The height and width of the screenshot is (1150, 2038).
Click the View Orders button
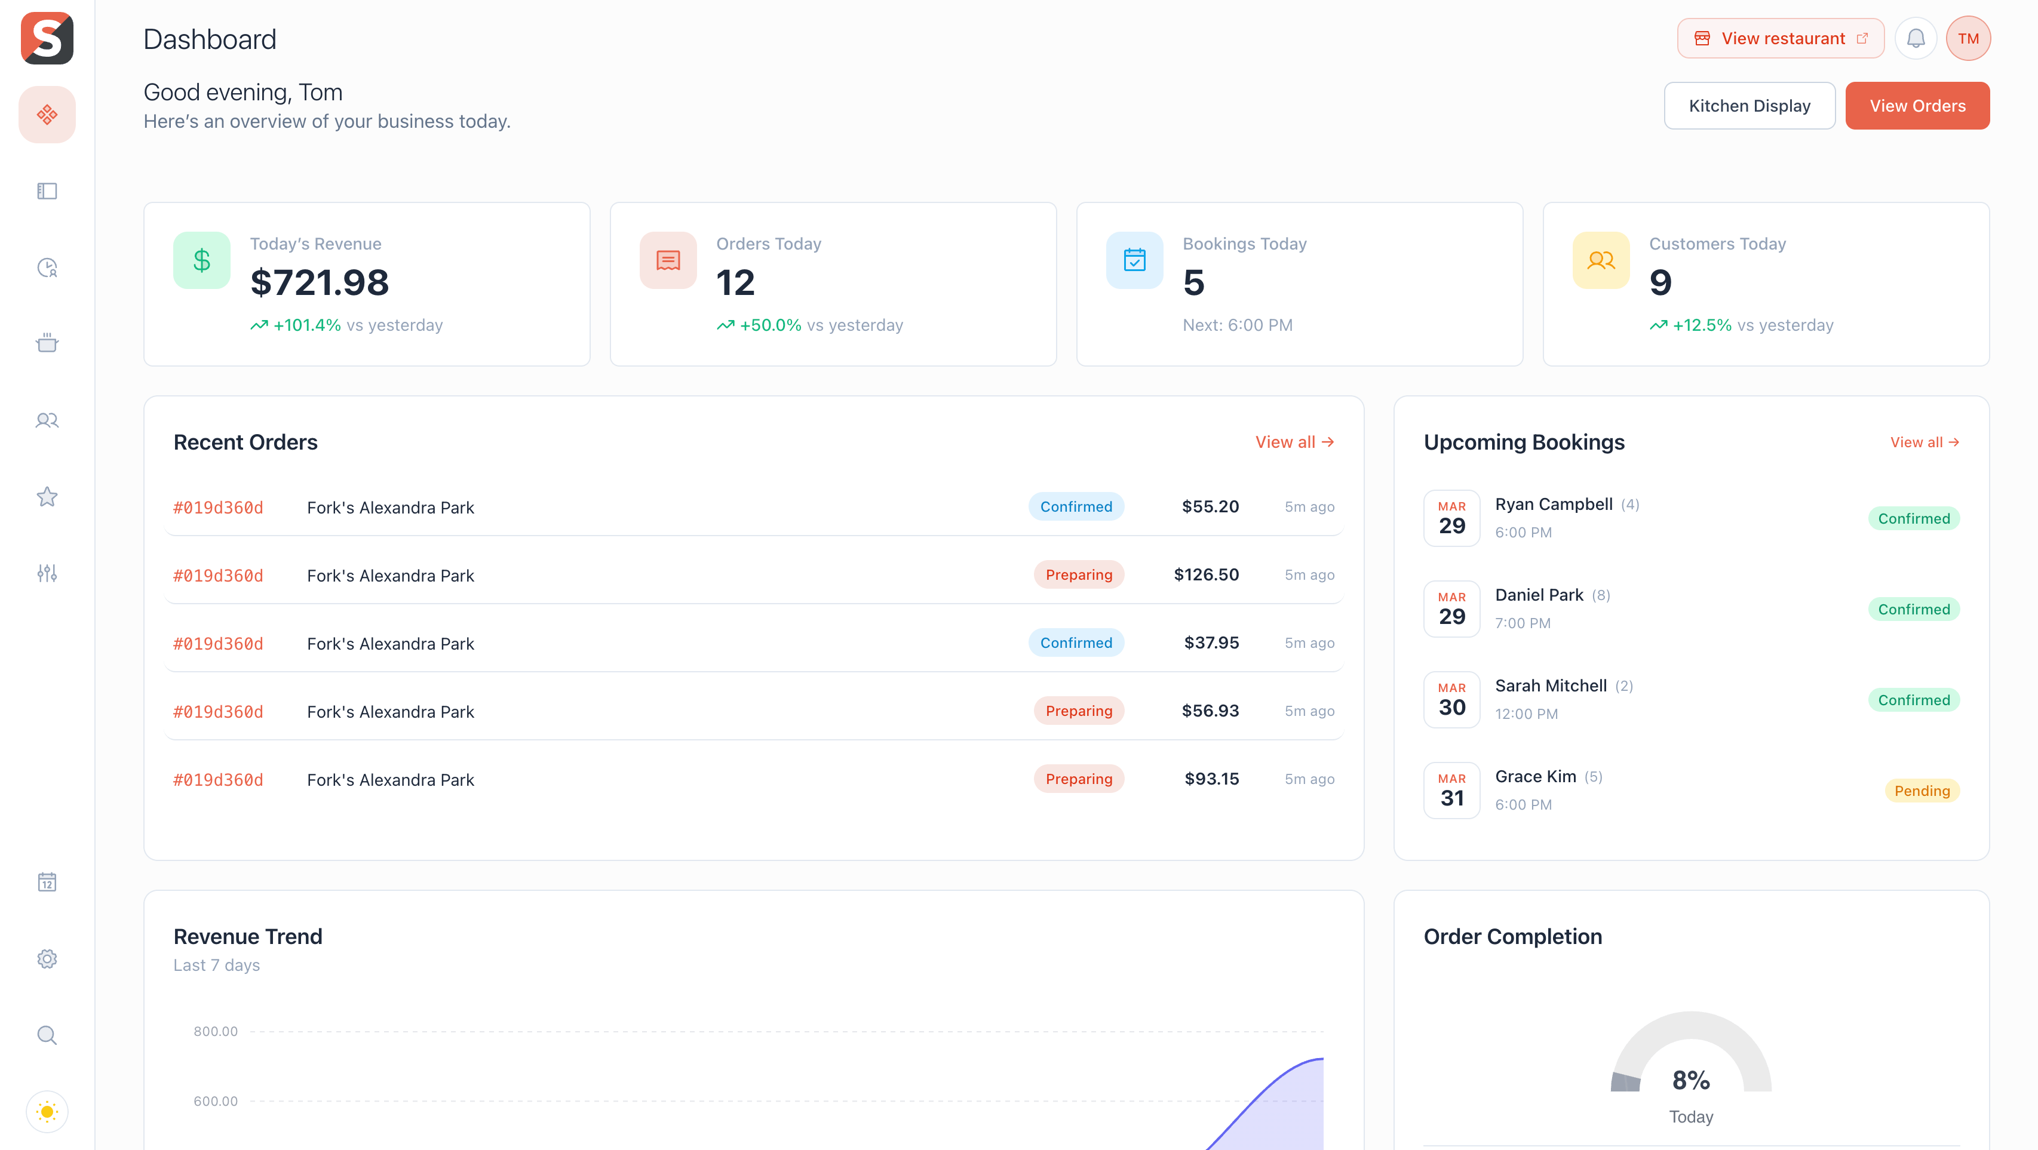(x=1917, y=105)
